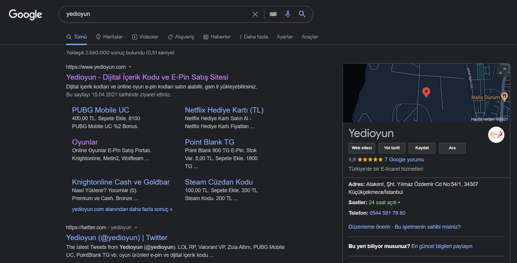Click Bu işletmenin sahibi misiniz link
Screen dimensions: 517x263
pyautogui.click(x=428, y=227)
